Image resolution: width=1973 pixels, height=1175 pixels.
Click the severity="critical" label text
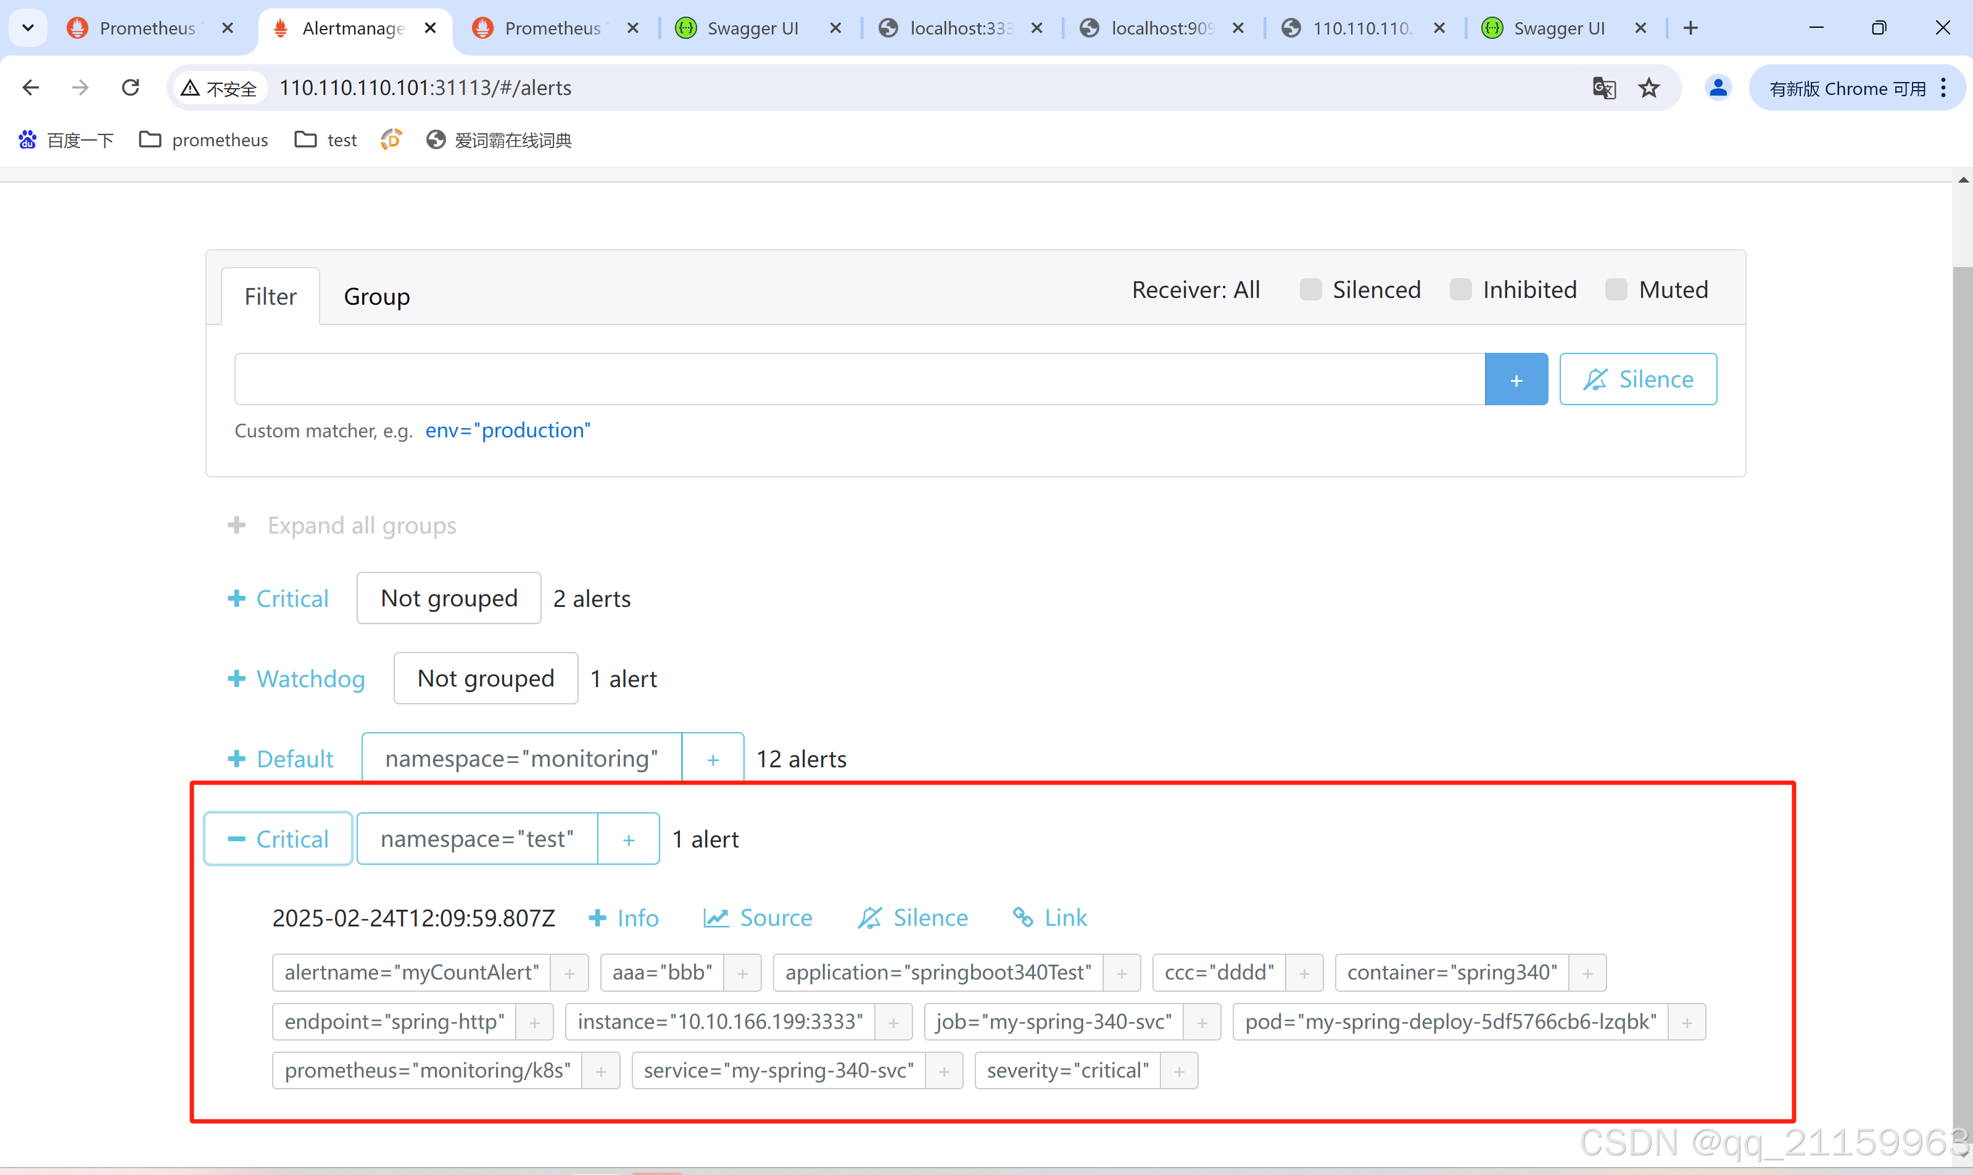click(1068, 1071)
